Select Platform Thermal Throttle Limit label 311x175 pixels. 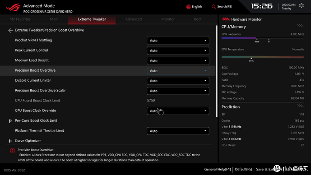39,131
